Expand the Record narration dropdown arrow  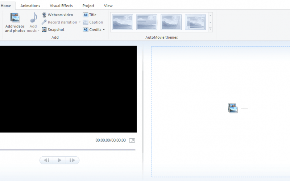[79, 22]
